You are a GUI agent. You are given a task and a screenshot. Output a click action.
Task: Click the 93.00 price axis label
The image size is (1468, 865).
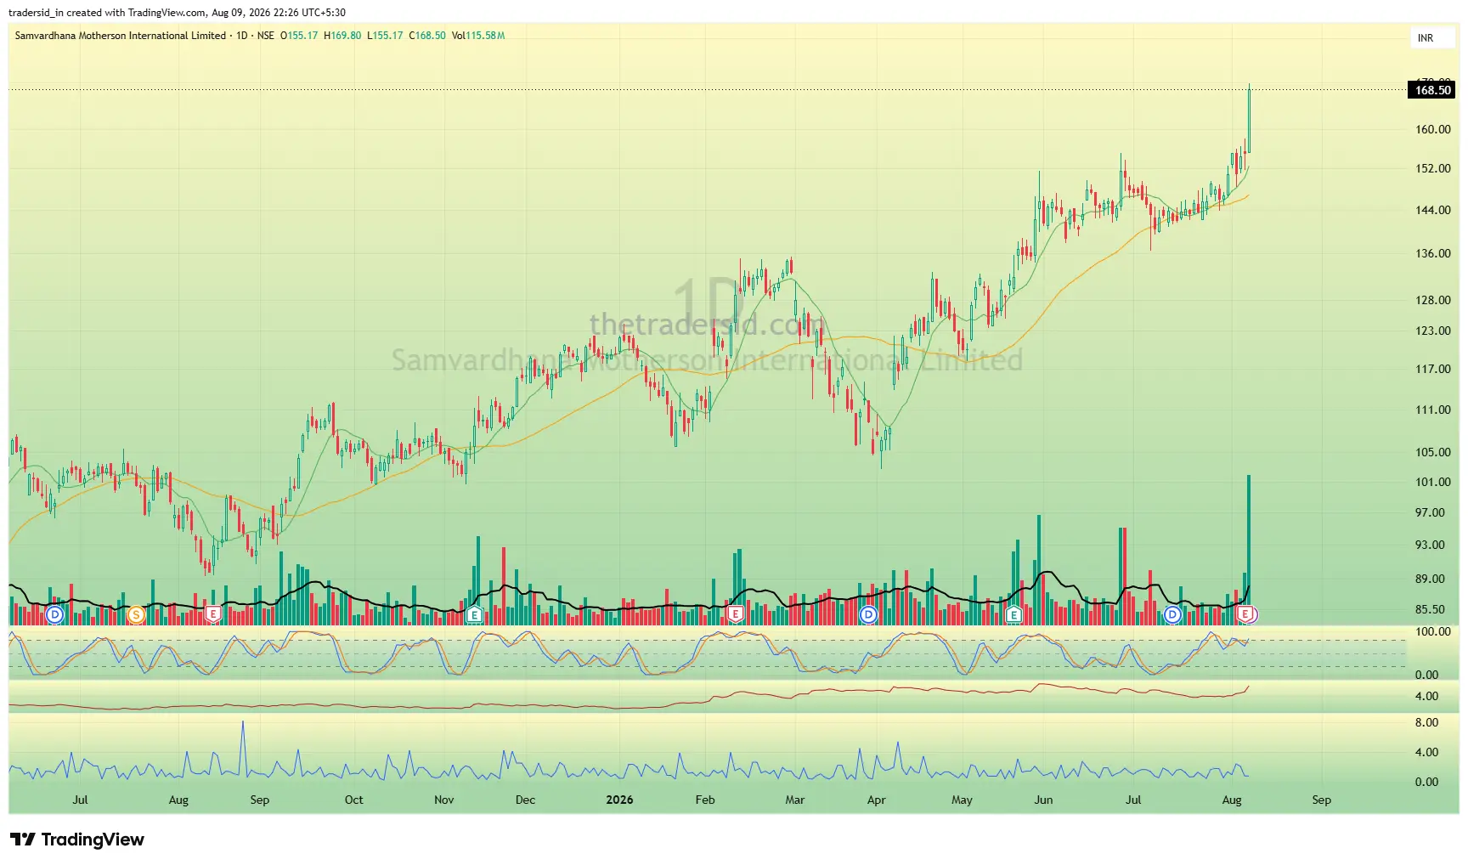(1430, 546)
